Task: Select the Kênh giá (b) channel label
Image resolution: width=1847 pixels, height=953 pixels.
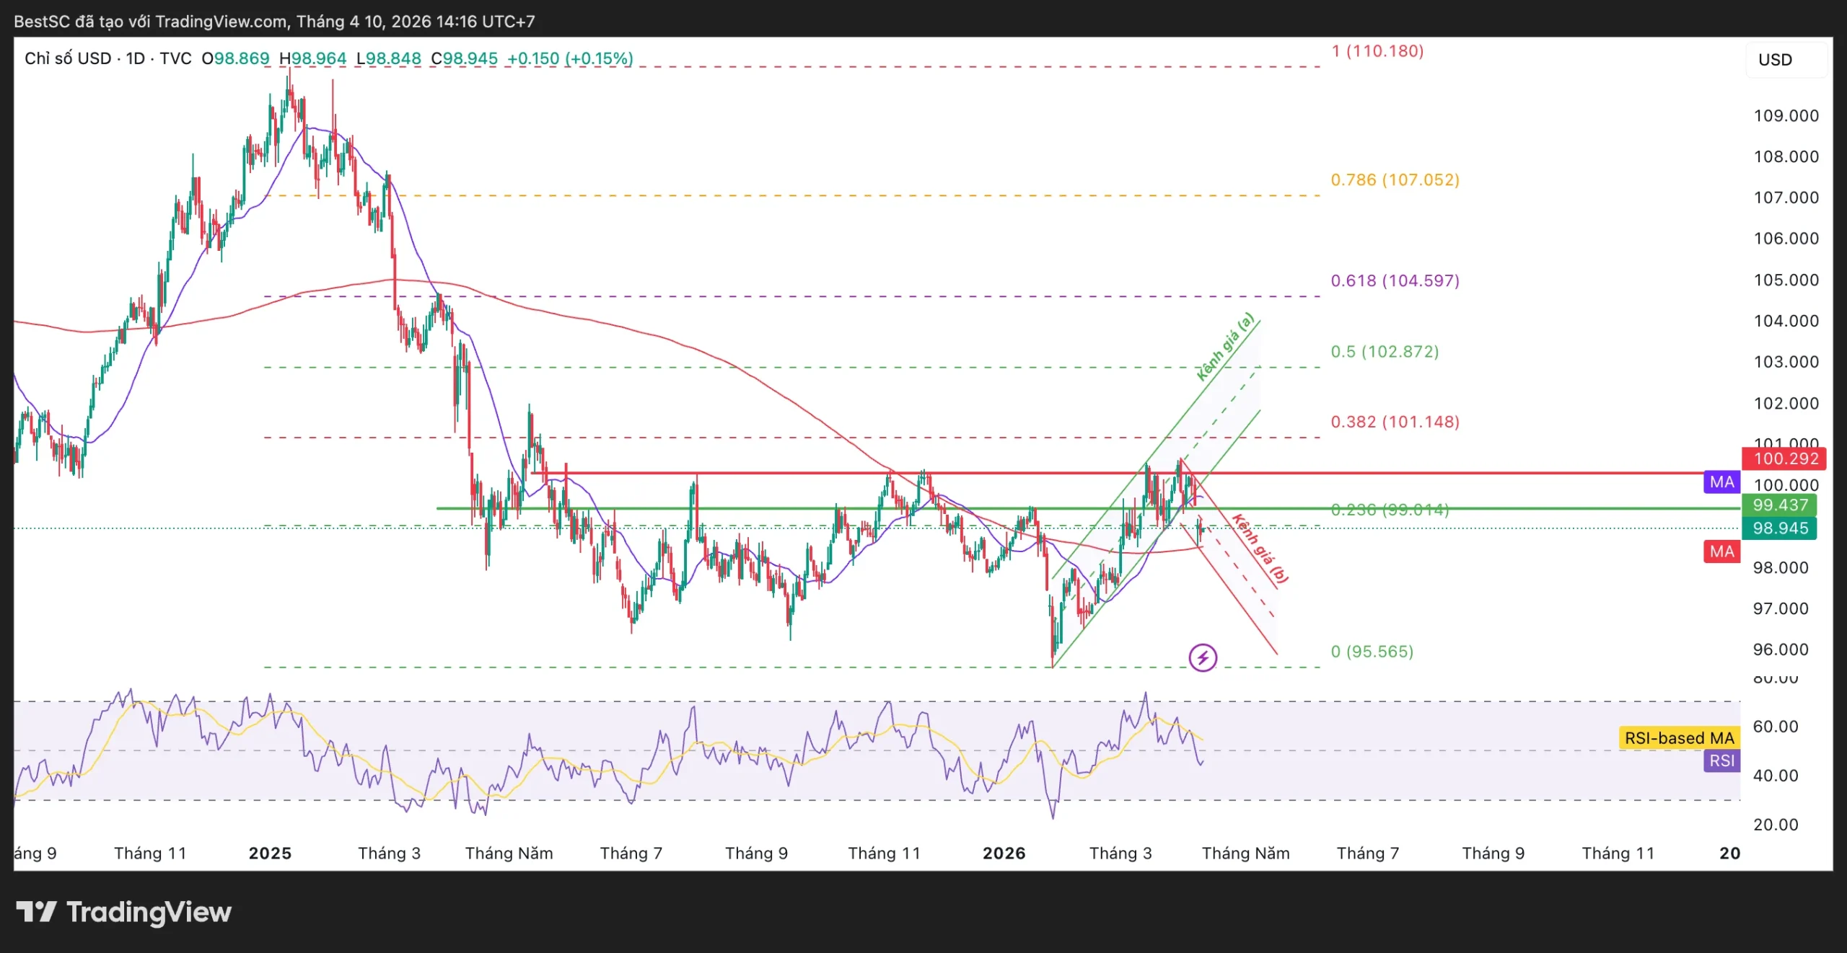Action: point(1260,549)
